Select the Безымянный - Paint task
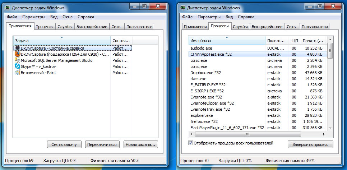Image resolution: width=347 pixels, height=170 pixels. click(73, 73)
